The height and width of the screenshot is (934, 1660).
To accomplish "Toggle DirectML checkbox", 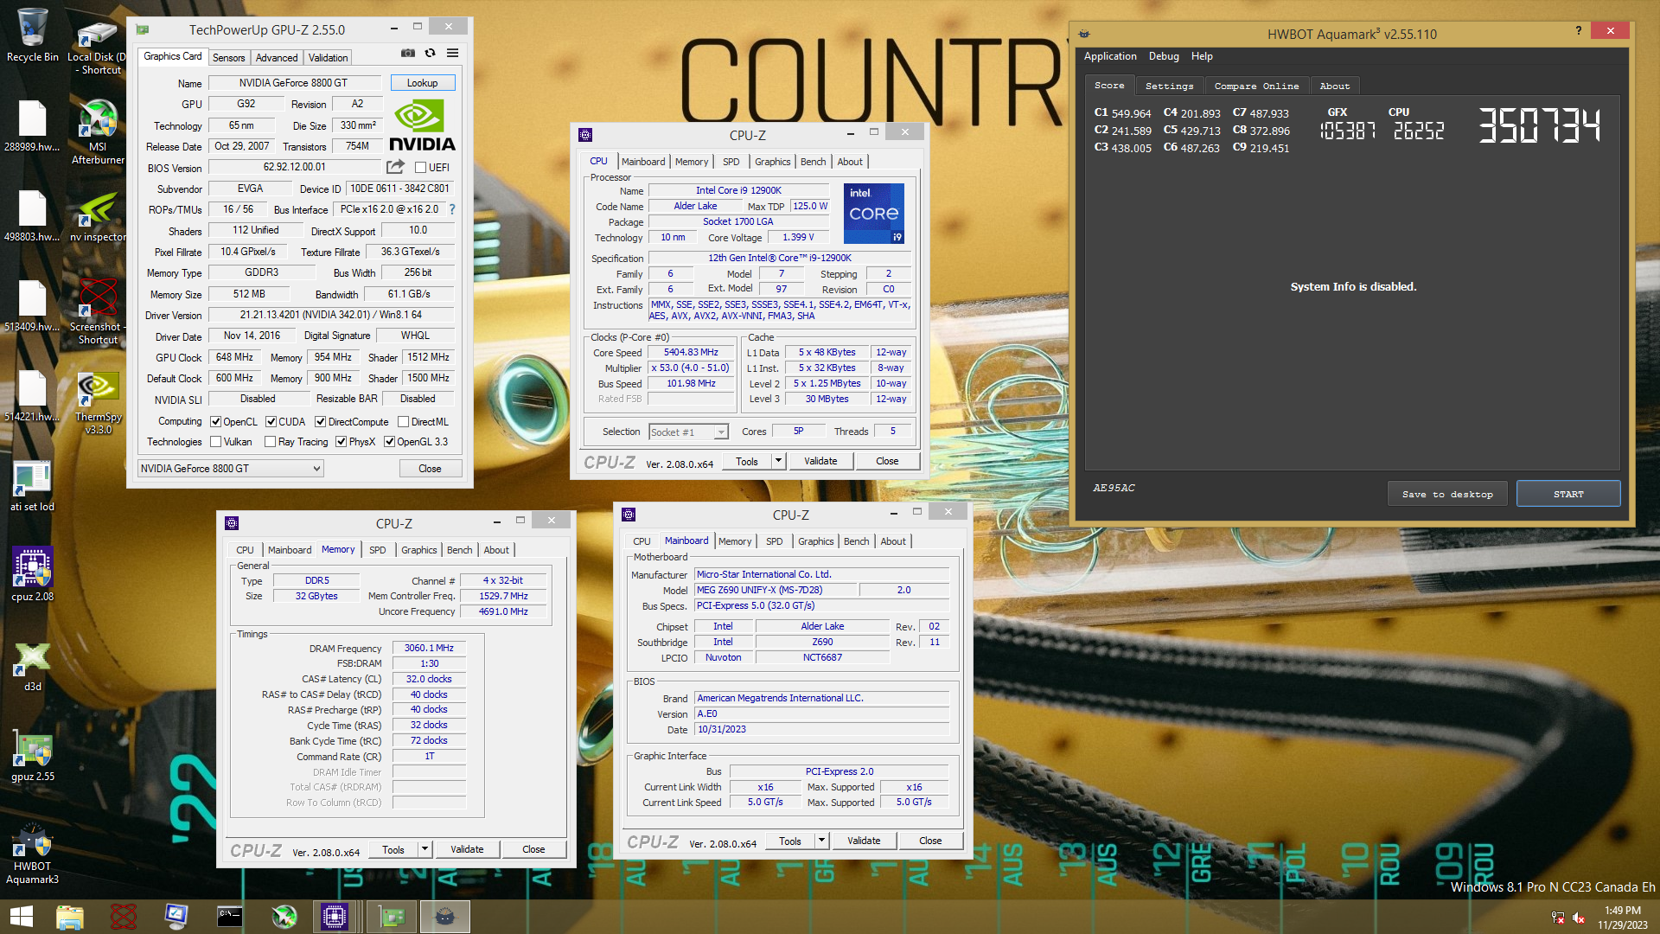I will [403, 422].
